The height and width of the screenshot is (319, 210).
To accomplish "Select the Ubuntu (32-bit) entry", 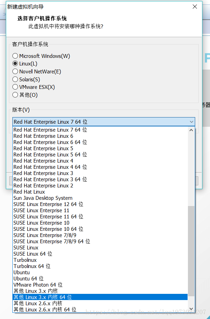I will (100, 272).
